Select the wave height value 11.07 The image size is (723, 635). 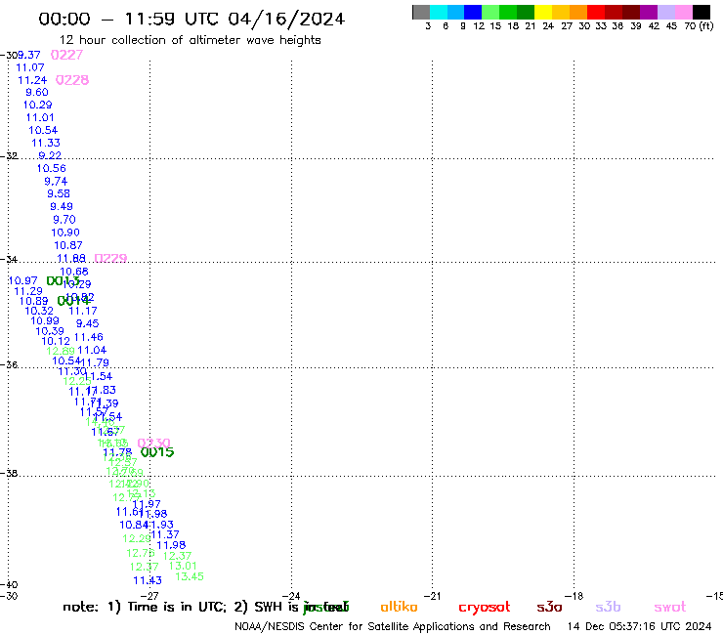click(x=30, y=67)
